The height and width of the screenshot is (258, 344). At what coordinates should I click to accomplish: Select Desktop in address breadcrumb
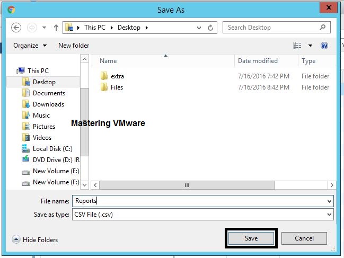point(129,28)
